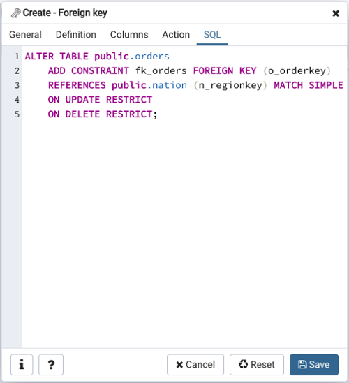This screenshot has width=349, height=383.
Task: Reset the foreign key form
Action: click(257, 364)
